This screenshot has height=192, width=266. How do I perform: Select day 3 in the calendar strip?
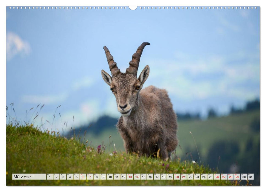coord(63,177)
